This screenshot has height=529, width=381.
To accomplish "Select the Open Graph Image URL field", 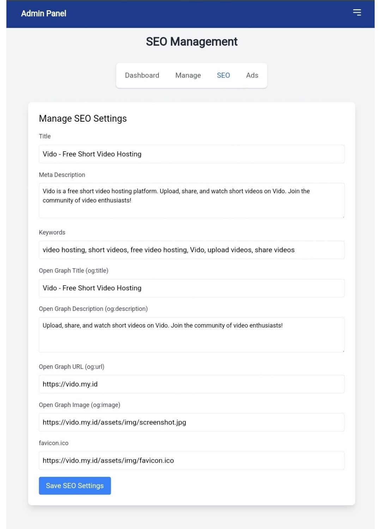I will coord(192,422).
